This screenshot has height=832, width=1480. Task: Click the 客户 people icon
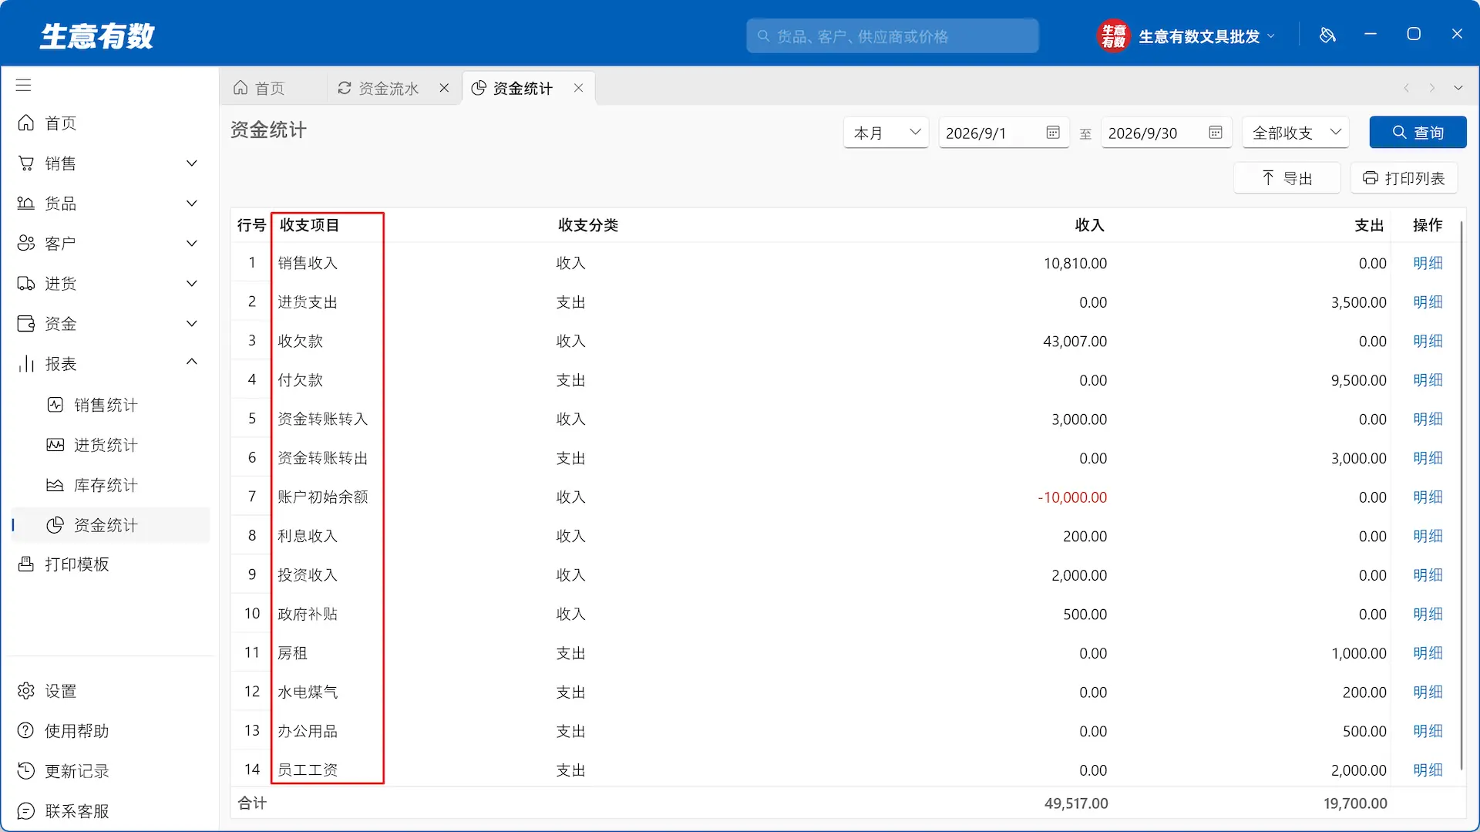click(x=26, y=244)
